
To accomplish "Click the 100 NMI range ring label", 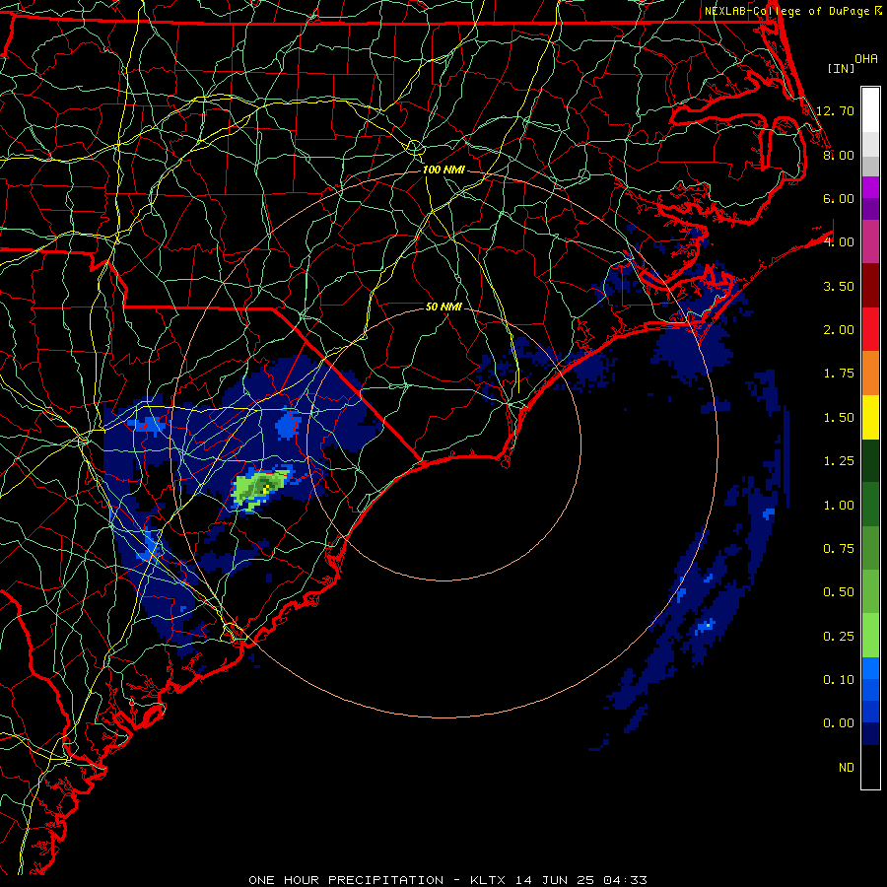I will coord(443,170).
